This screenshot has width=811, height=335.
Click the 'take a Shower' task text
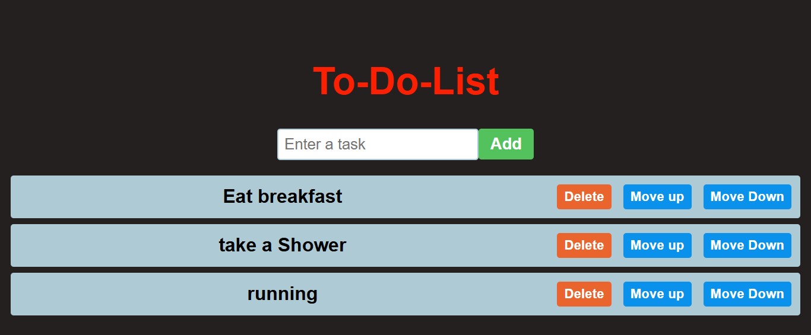pos(283,245)
